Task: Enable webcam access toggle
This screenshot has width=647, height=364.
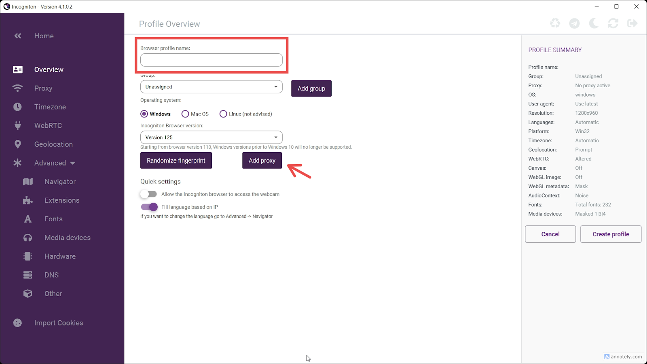Action: [x=149, y=194]
